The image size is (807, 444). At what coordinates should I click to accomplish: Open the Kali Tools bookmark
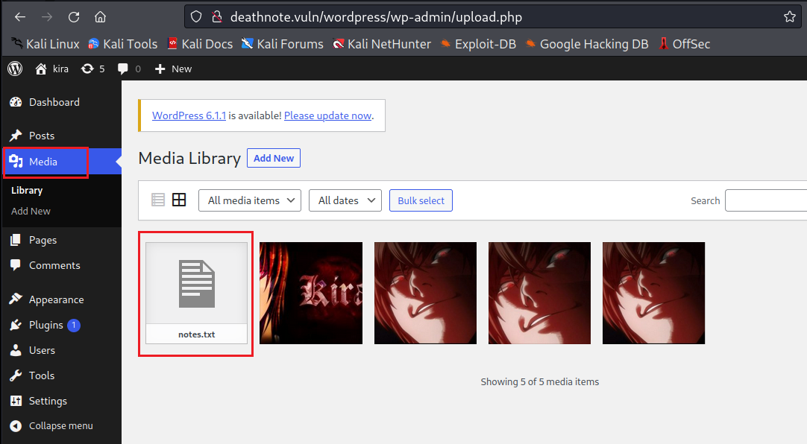pos(122,44)
